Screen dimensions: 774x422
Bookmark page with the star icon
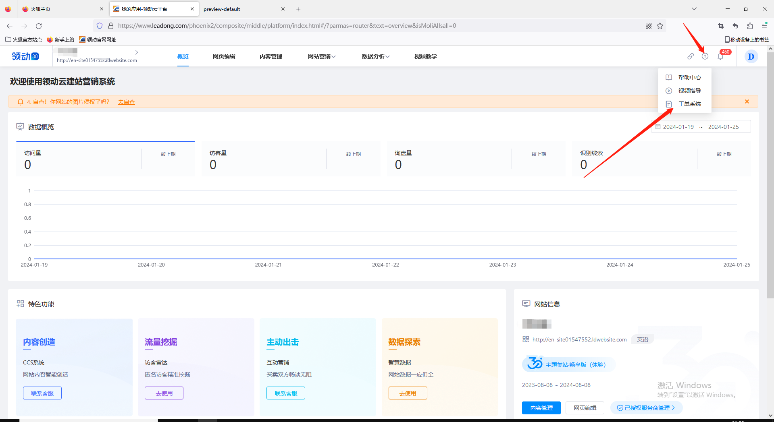point(660,26)
